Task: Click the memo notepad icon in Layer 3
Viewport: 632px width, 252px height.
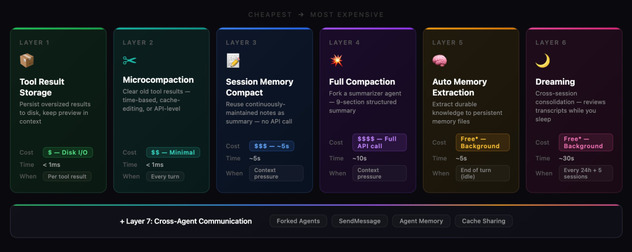Action: click(x=233, y=61)
